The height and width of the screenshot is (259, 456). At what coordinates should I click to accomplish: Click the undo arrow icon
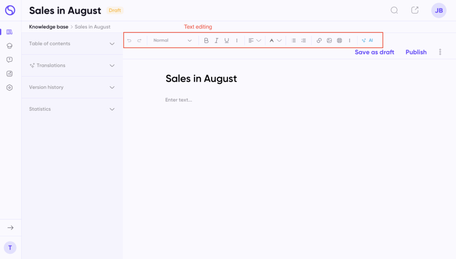pos(129,40)
